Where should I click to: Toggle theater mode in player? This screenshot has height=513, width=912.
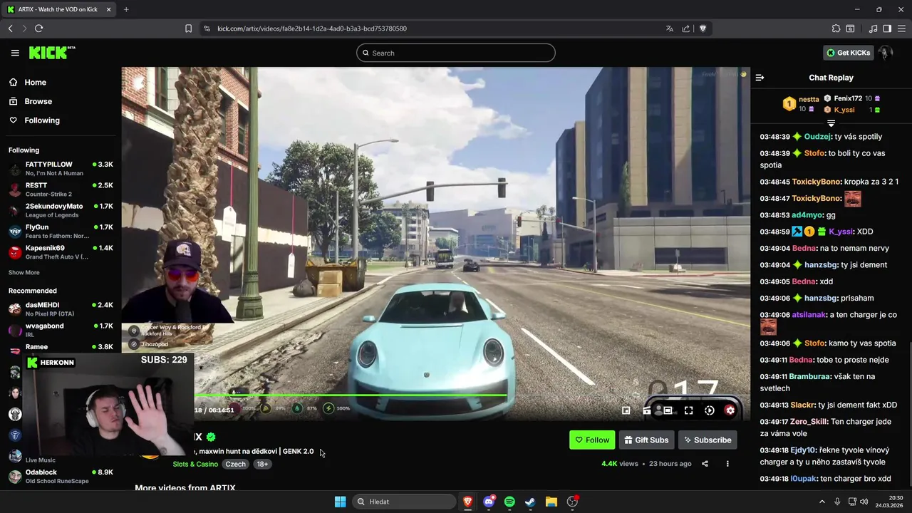point(668,410)
